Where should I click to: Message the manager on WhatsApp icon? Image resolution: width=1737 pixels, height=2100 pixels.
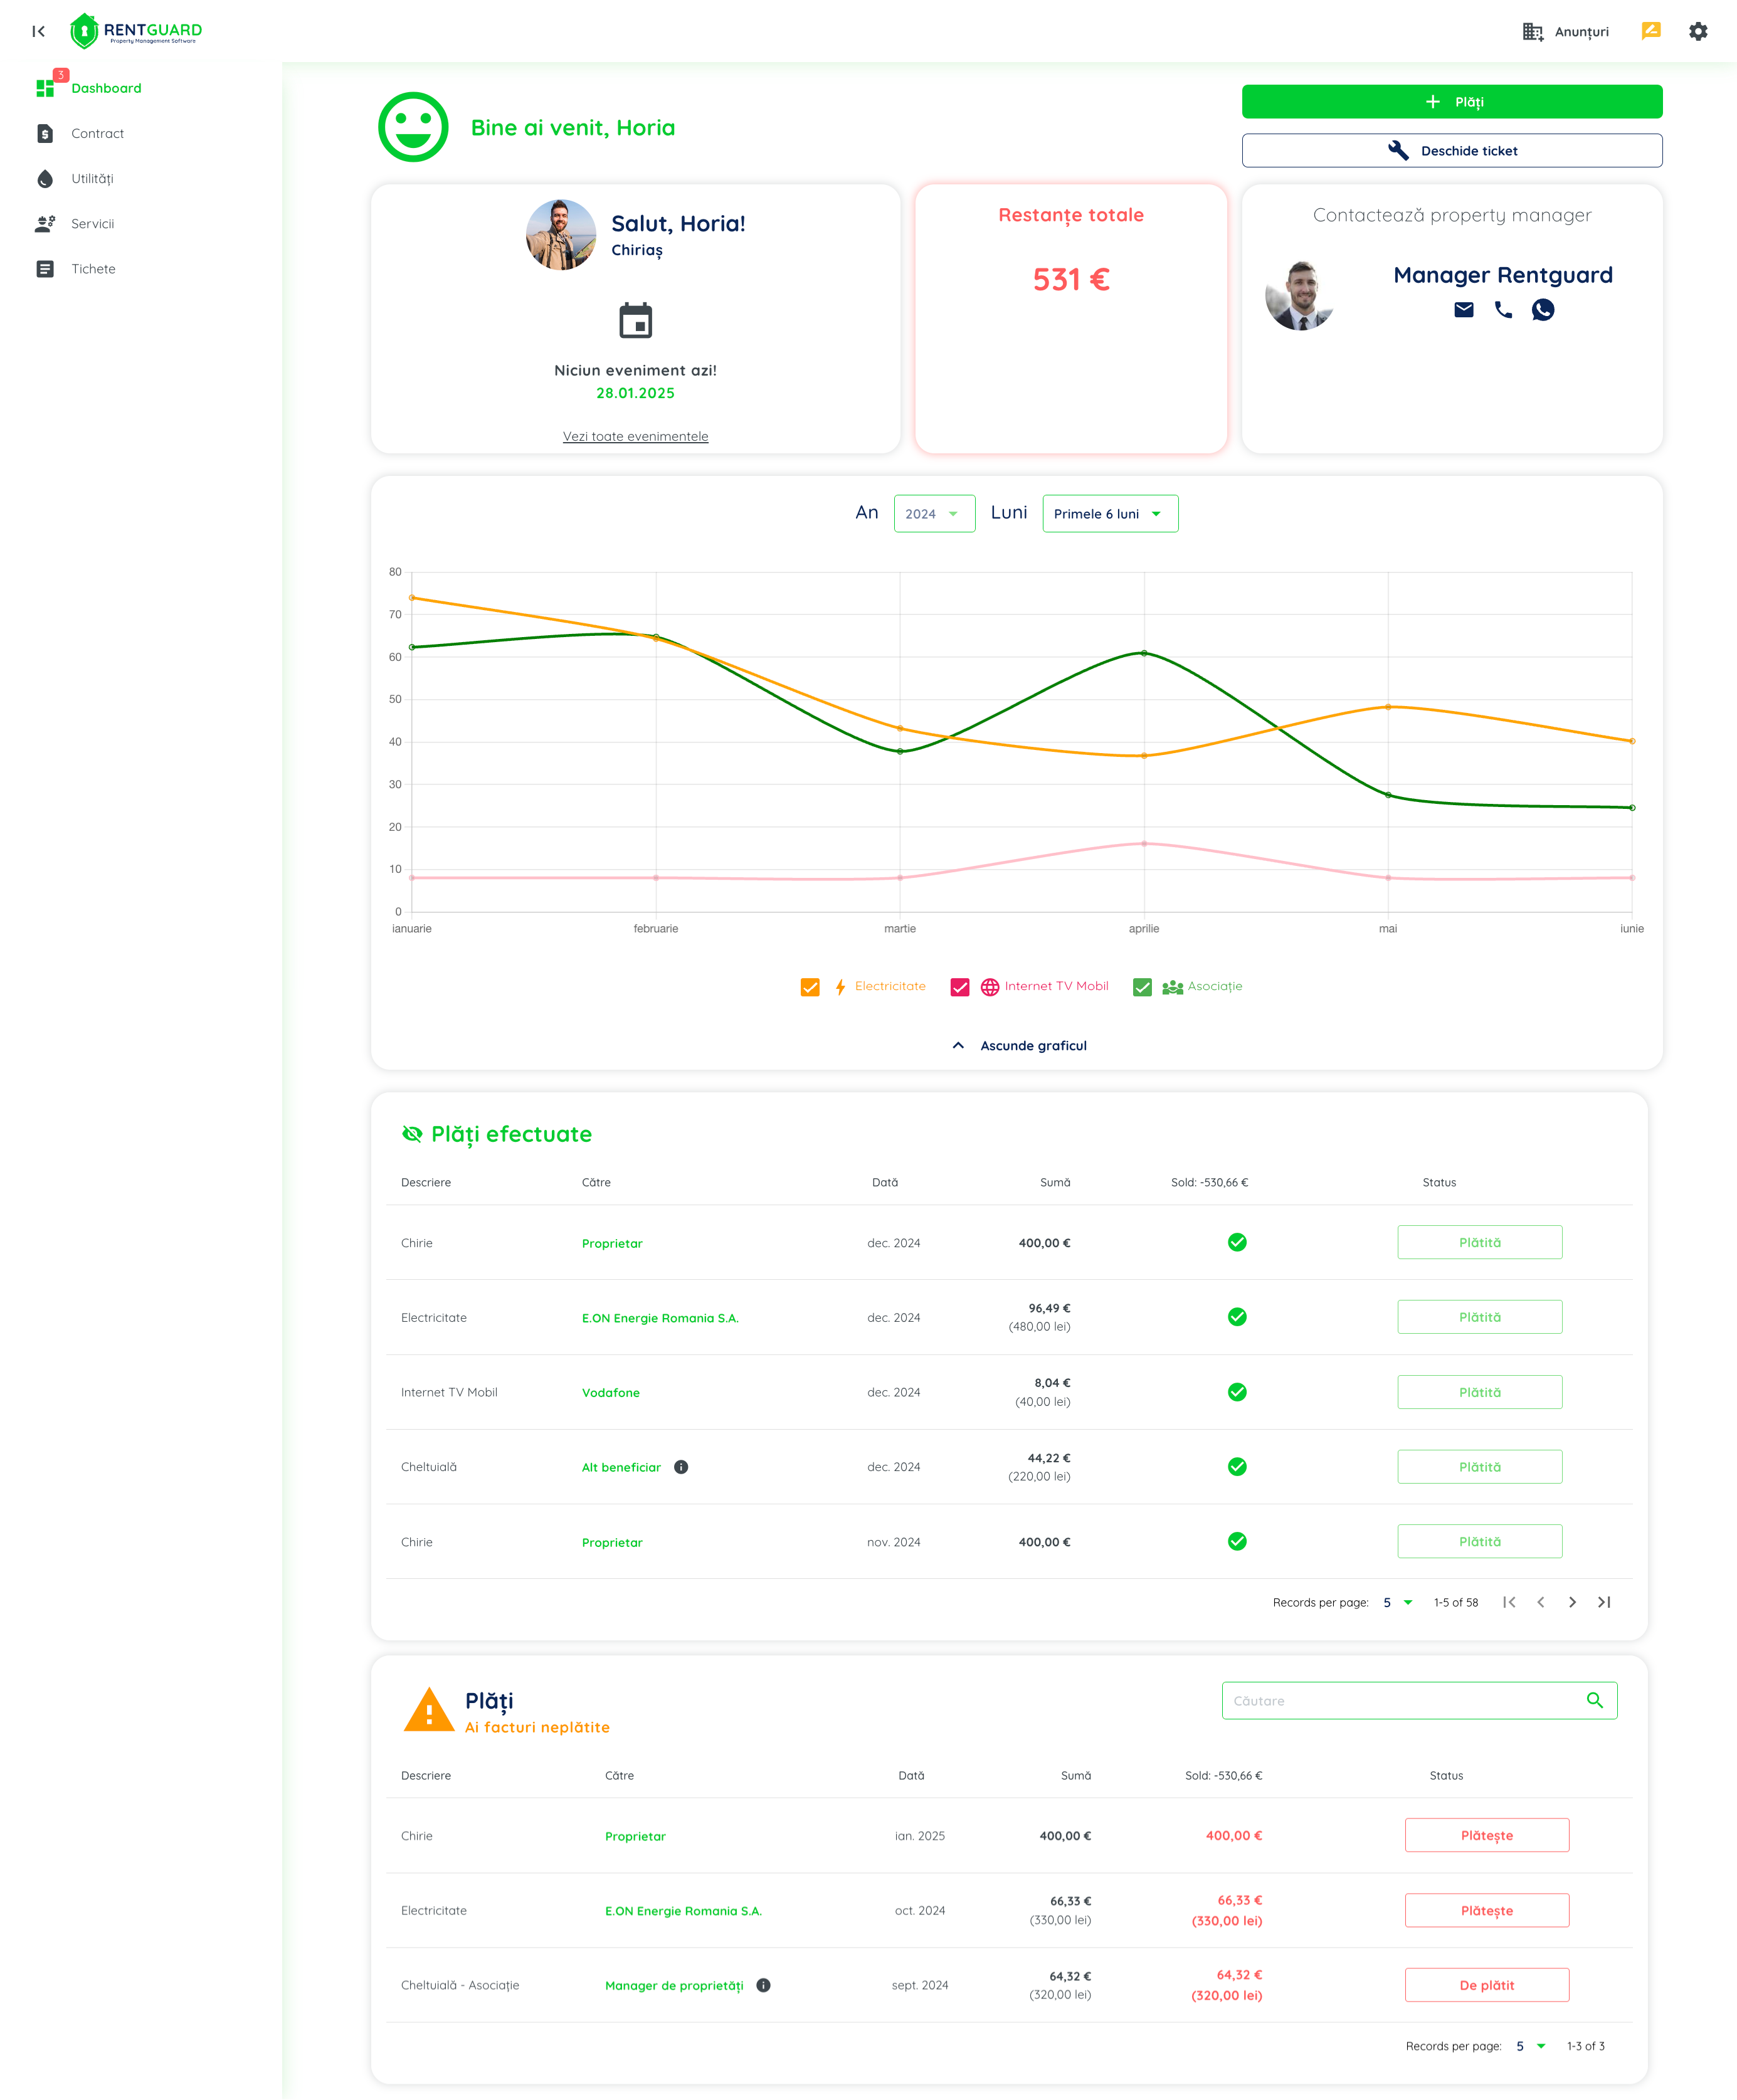pyautogui.click(x=1542, y=310)
